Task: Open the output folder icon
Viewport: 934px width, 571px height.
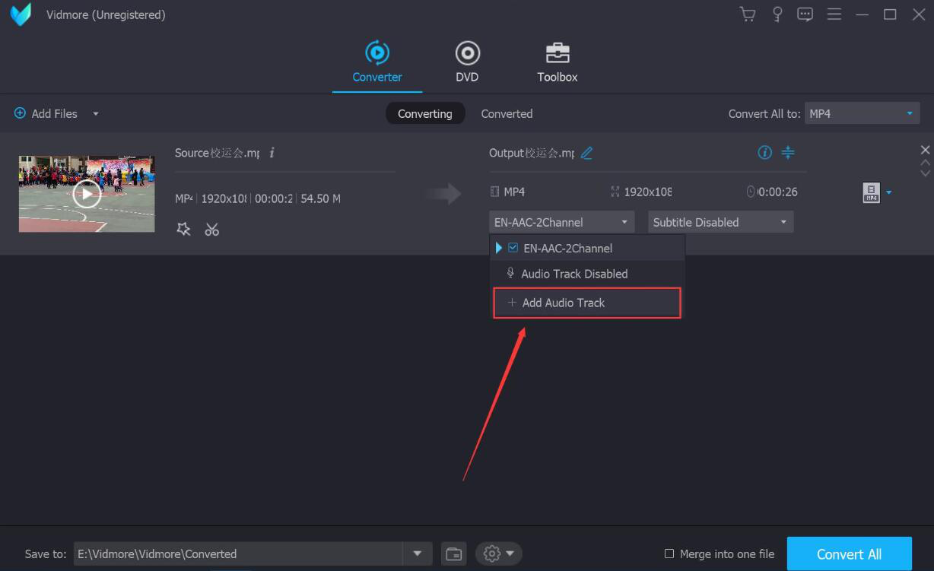Action: pyautogui.click(x=454, y=554)
